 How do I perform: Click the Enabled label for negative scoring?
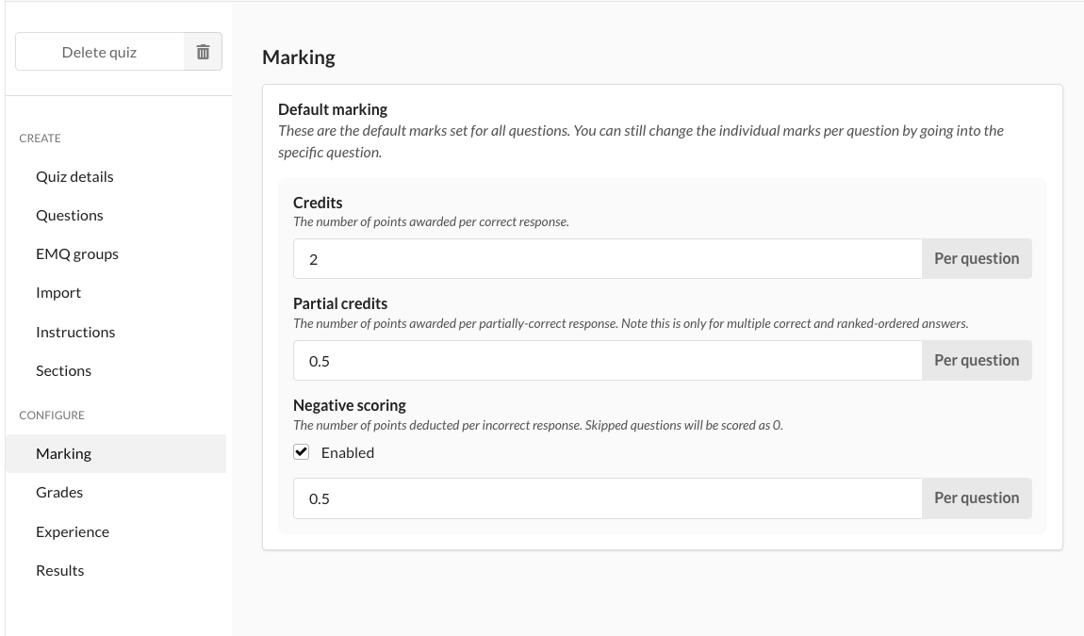pyautogui.click(x=348, y=452)
